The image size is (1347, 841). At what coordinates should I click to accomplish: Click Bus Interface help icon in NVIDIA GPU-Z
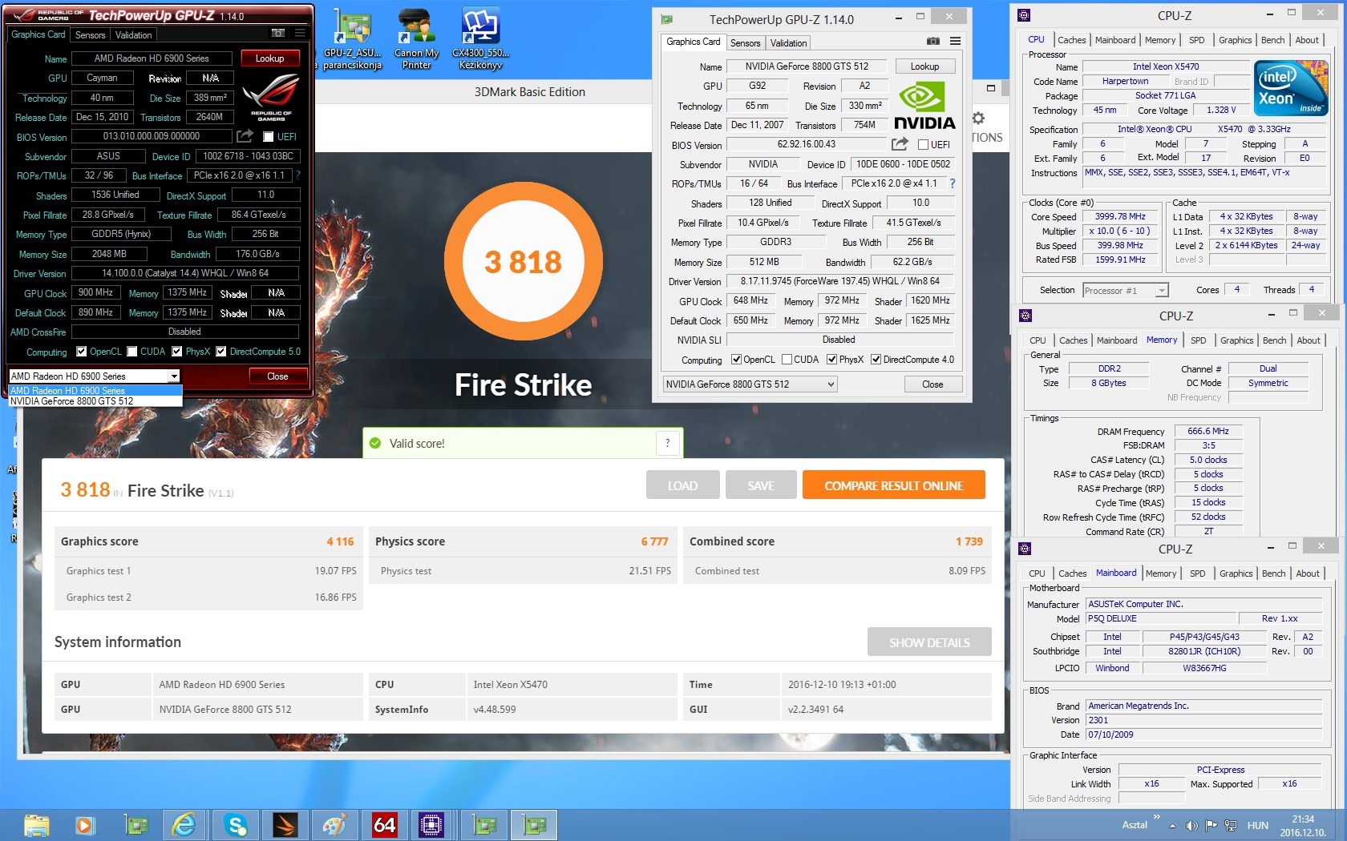pos(953,183)
